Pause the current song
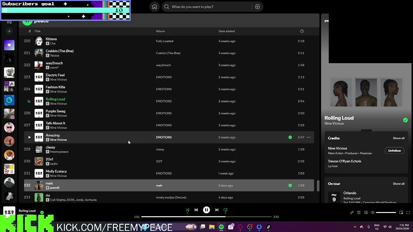This screenshot has width=413, height=232. tap(206, 210)
